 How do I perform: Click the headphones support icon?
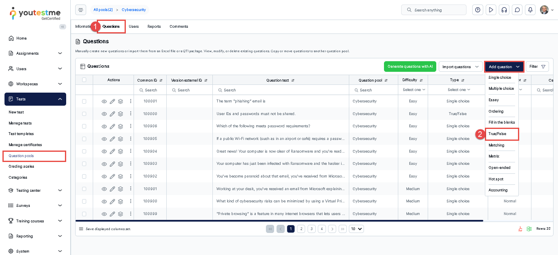pos(504,10)
